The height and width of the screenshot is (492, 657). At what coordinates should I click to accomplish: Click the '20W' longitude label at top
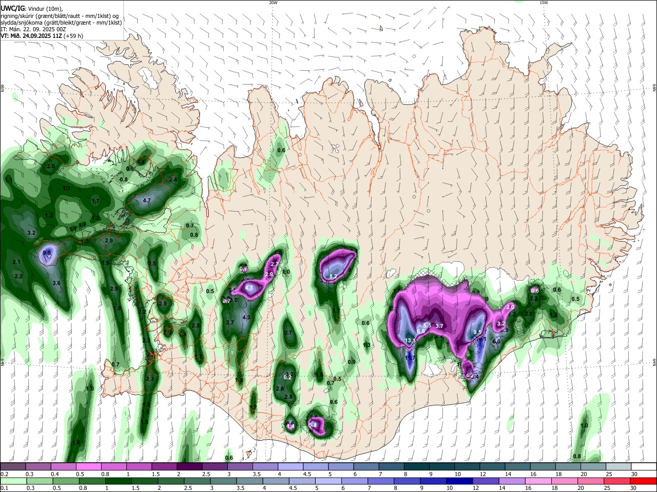pyautogui.click(x=273, y=3)
